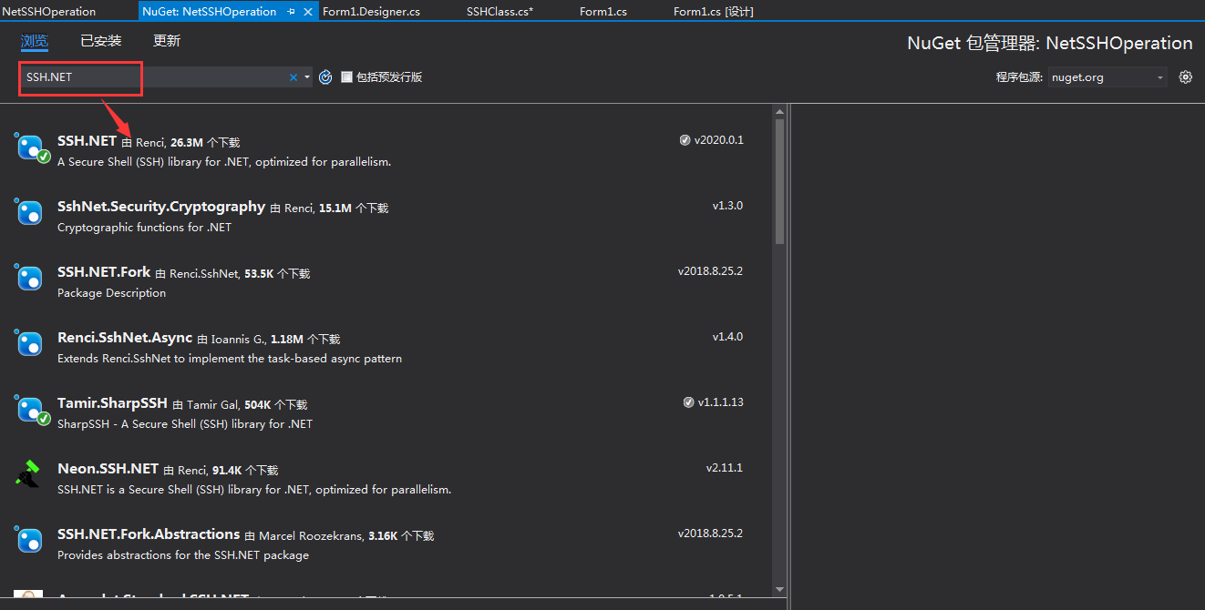
Task: Switch to the NetSSHOperation document tab
Action: 48,12
